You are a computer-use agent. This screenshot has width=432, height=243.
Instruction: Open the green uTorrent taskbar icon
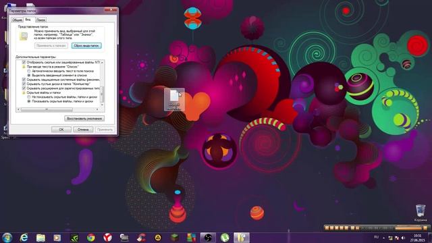point(225,238)
